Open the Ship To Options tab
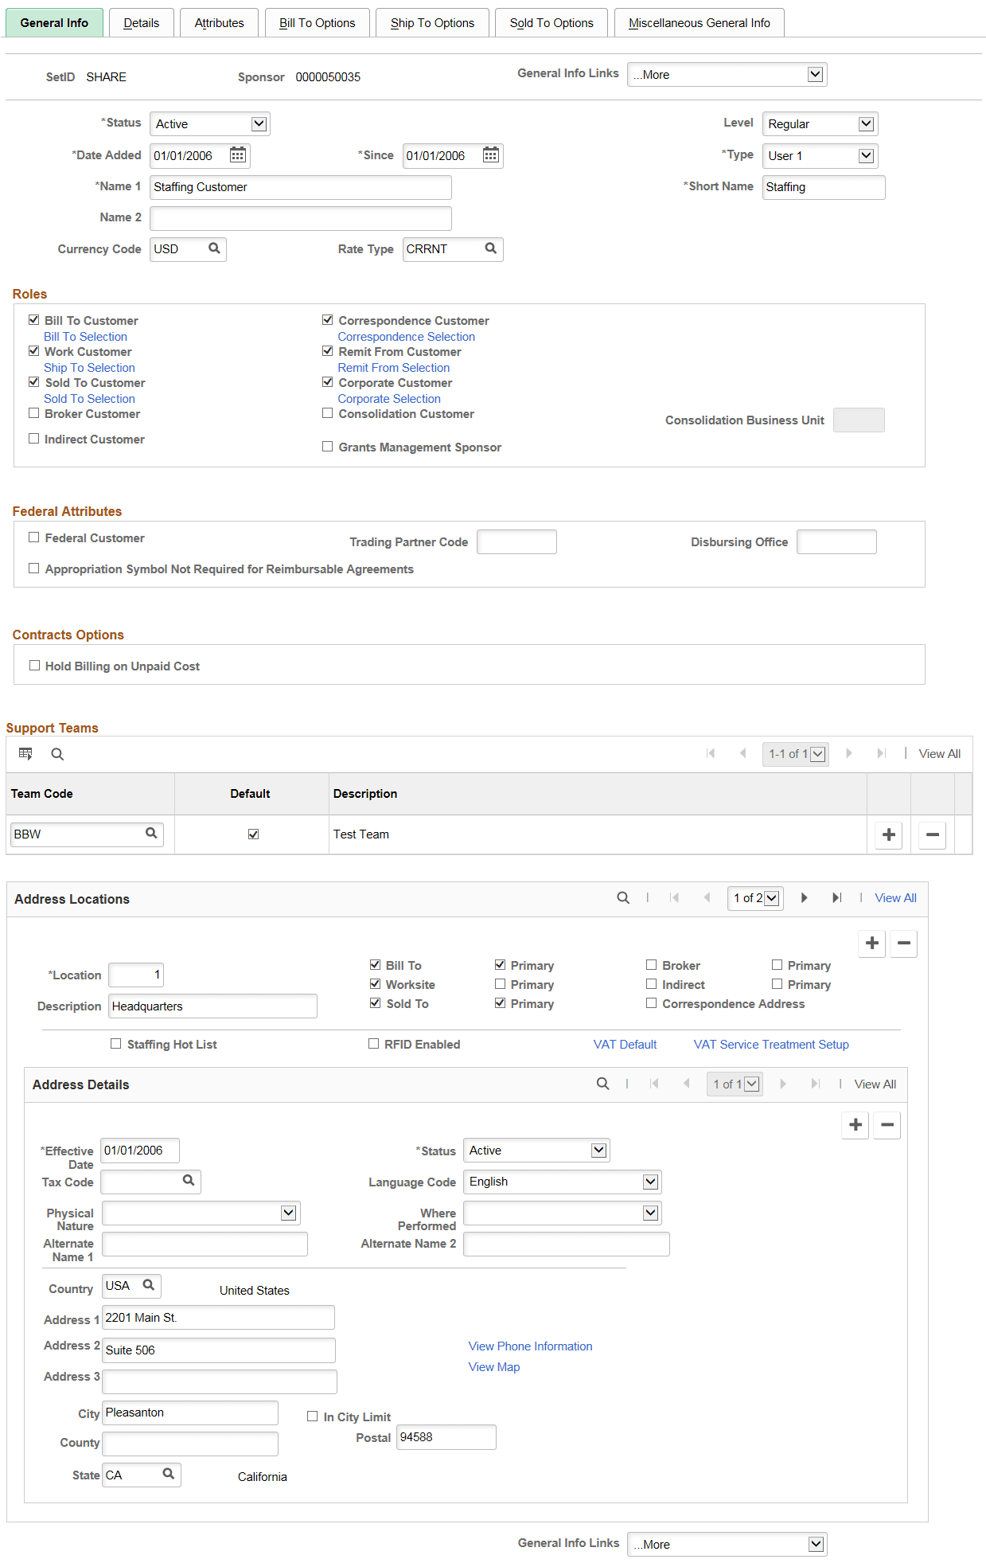Viewport: 986px width, 1563px height. 432,23
